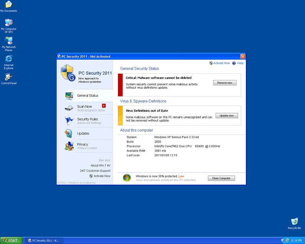305x244 pixels.
Task: Open the My Documents desktop icon
Action: [x=8, y=5]
